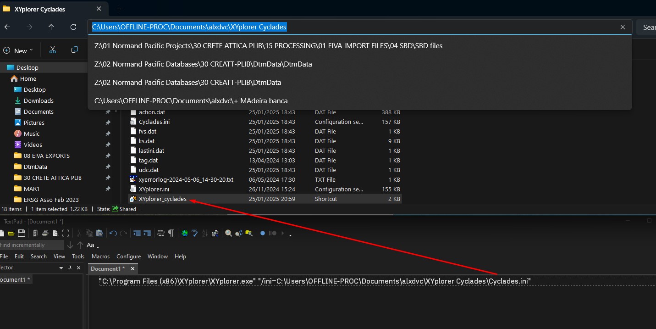Open the New dropdown in File Explorer
This screenshot has height=329, width=656.
[x=18, y=50]
